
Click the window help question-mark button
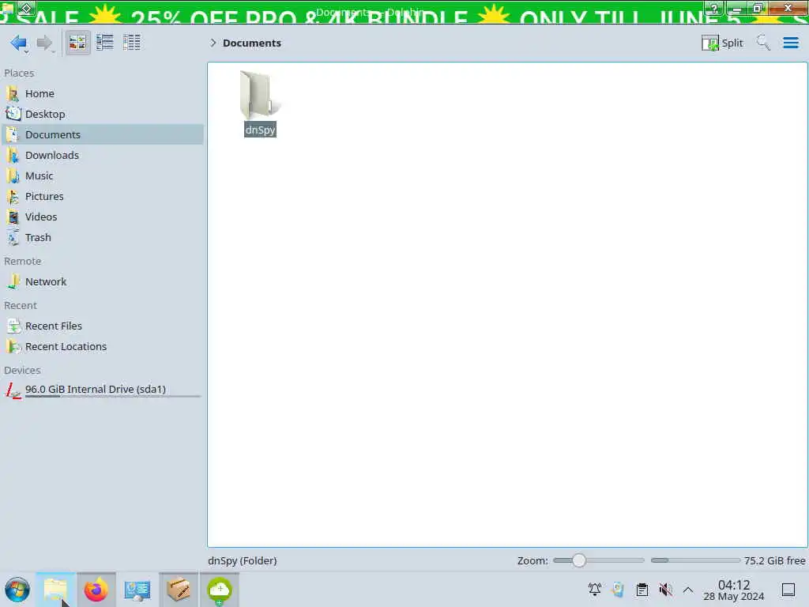click(714, 8)
